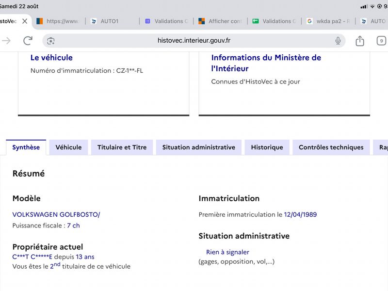Click the 12/04/1989 registration date
This screenshot has height=291, width=388.
[300, 214]
